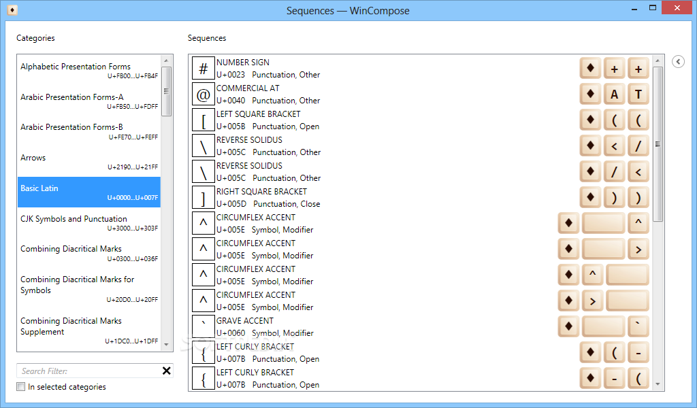Click the scroll-down arrow of the Categories list
Image resolution: width=697 pixels, height=408 pixels.
coord(166,345)
